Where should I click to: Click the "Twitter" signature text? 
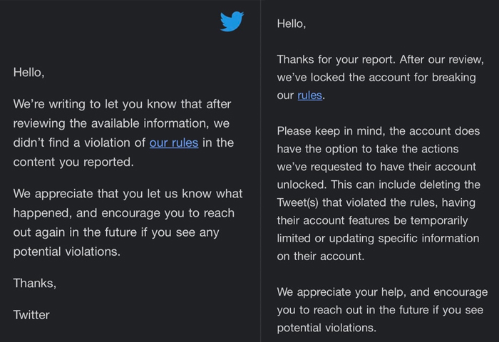(x=31, y=313)
